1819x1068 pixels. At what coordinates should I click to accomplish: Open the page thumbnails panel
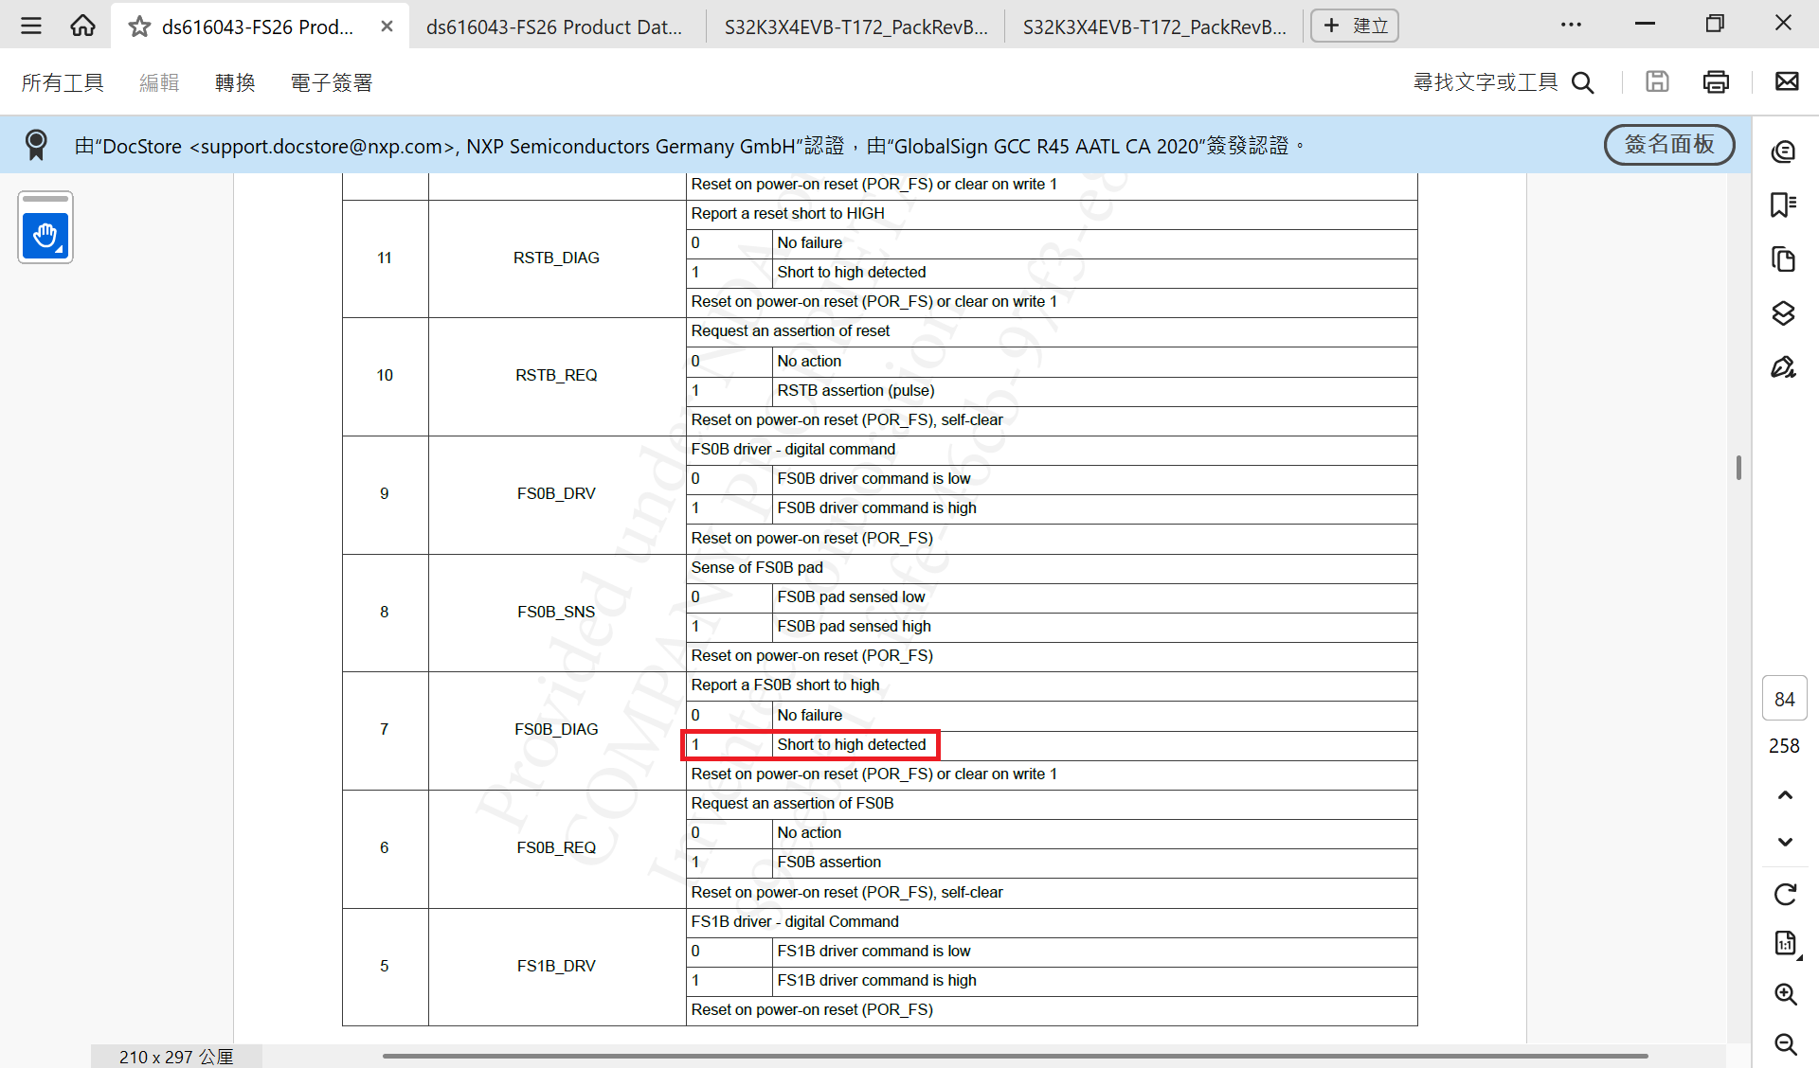click(1784, 258)
